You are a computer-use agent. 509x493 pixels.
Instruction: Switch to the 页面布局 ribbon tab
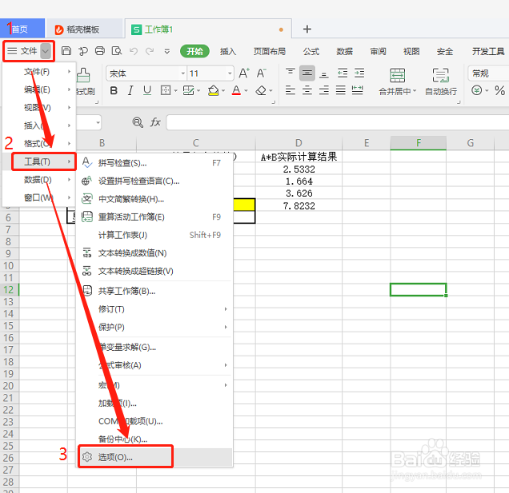click(x=270, y=51)
